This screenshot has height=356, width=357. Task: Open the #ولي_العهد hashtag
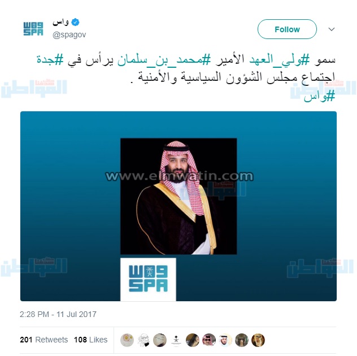[280, 60]
